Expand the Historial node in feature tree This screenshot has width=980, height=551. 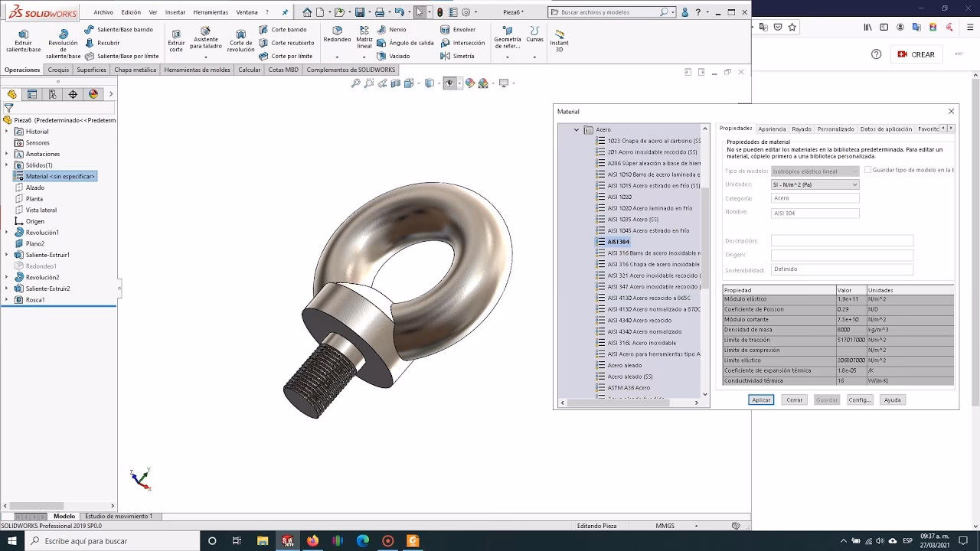pyautogui.click(x=7, y=132)
